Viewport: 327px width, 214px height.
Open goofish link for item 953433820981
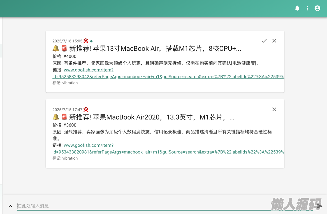point(168,149)
